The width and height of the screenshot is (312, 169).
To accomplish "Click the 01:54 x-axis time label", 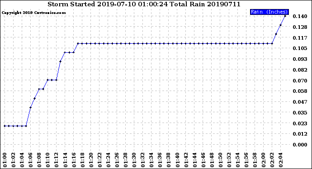I will click(237, 160).
